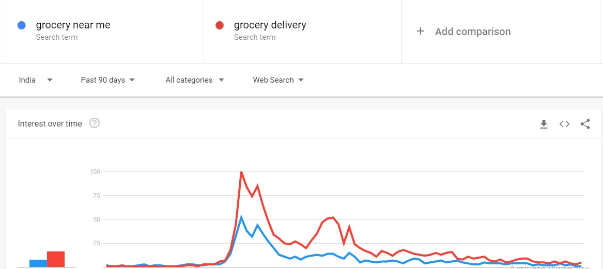The width and height of the screenshot is (603, 269).
Task: Click the plus icon to add comparison
Action: pos(420,31)
